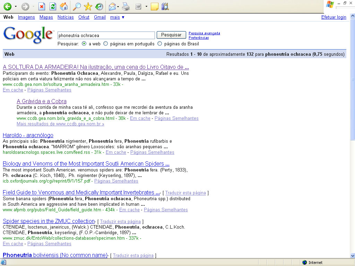The width and height of the screenshot is (355, 266).
Task: Refresh the current page
Action: pos(53,7)
